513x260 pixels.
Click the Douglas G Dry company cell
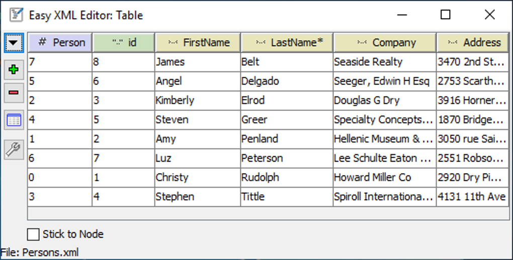tap(384, 100)
